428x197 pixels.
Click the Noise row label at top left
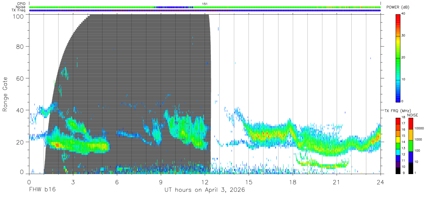pyautogui.click(x=21, y=7)
